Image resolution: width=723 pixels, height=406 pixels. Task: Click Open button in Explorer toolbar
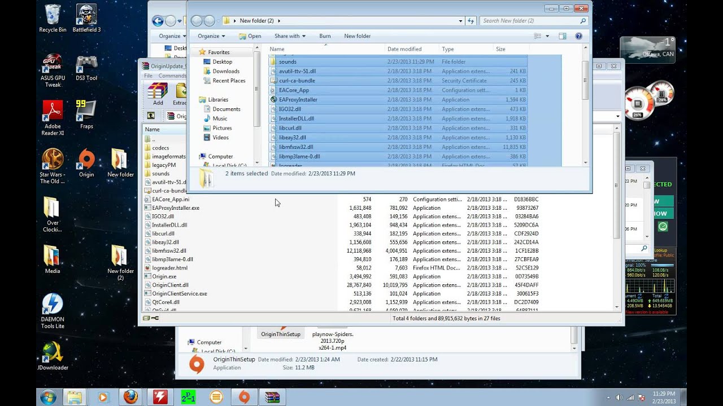(250, 36)
